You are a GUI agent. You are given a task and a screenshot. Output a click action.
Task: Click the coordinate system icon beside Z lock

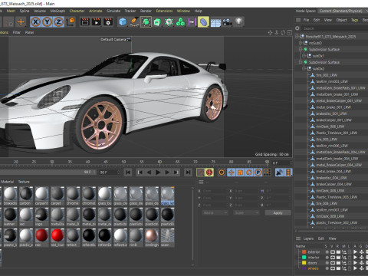click(x=71, y=21)
